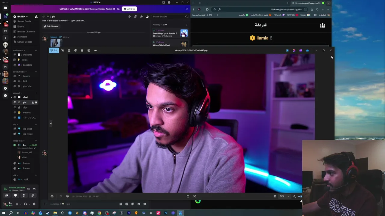Go to the previous image in Photos

pos(51,123)
